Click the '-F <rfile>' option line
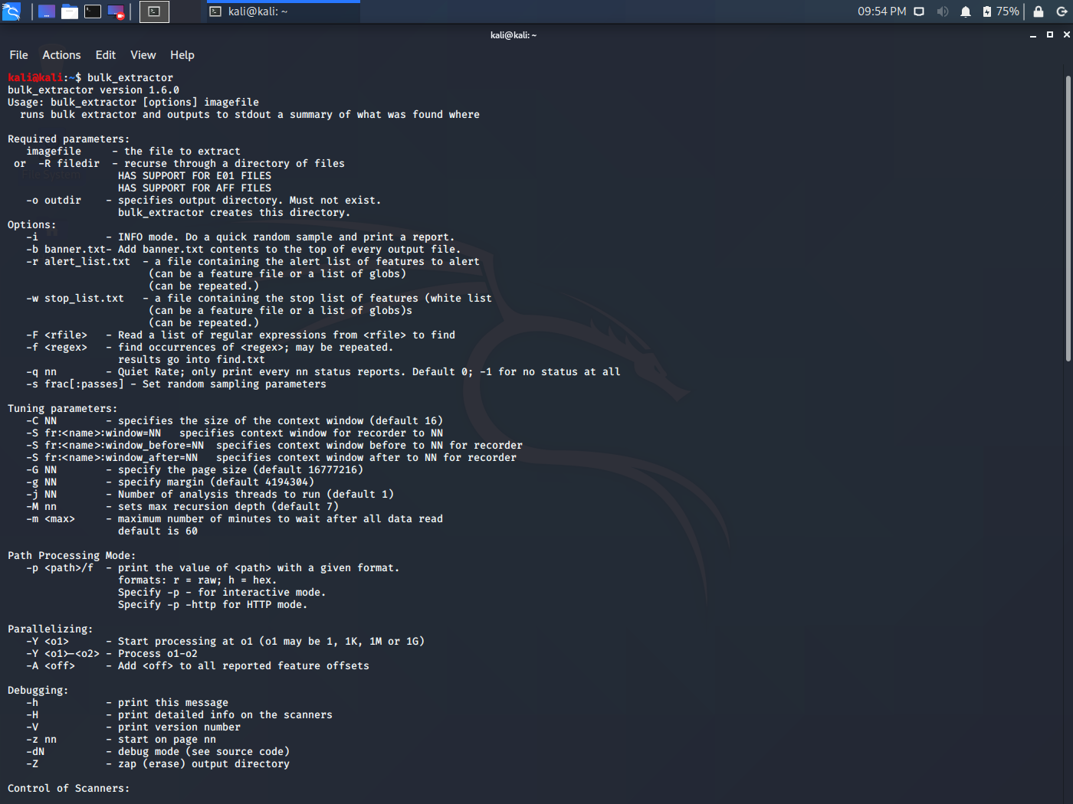The image size is (1073, 804). pyautogui.click(x=241, y=335)
